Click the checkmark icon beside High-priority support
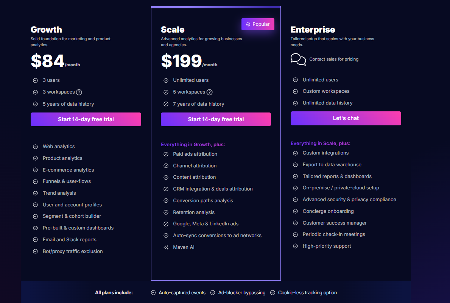This screenshot has width=450, height=303. click(x=296, y=246)
